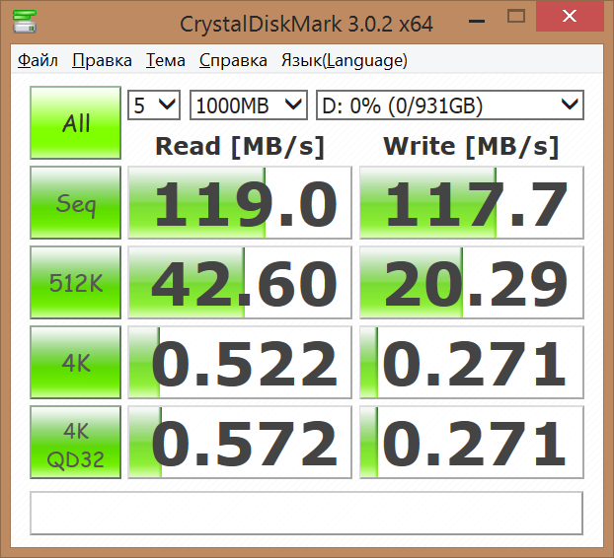Click the CrystalDiskMark app icon in title bar

pos(25,22)
